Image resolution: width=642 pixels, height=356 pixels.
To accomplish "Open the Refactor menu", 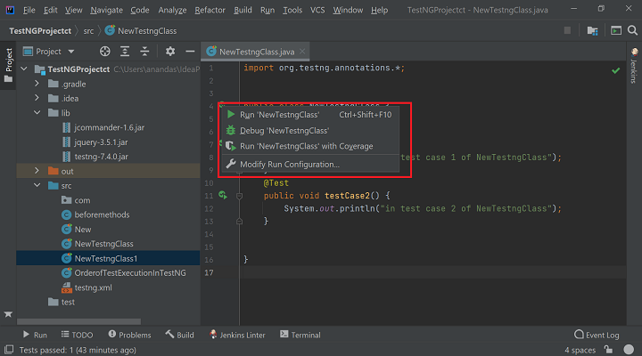I will pyautogui.click(x=210, y=10).
